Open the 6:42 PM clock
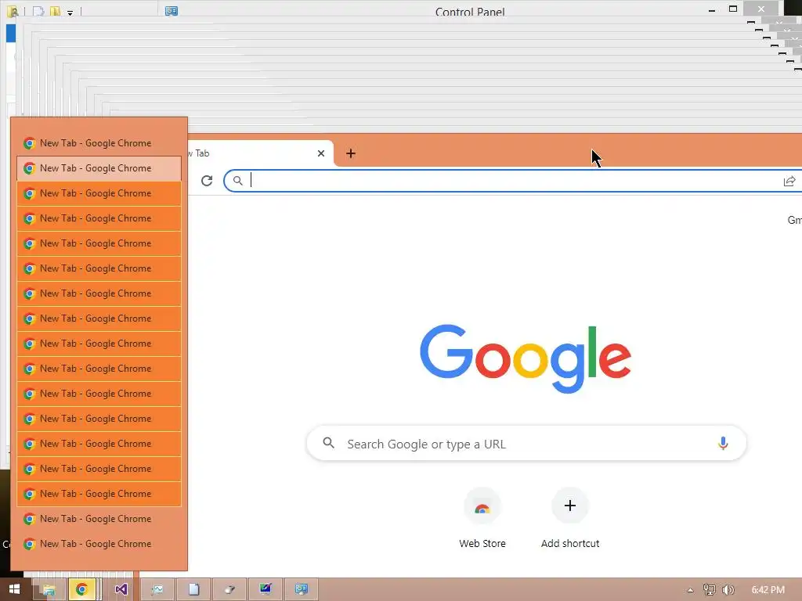The height and width of the screenshot is (601, 802). pos(768,590)
